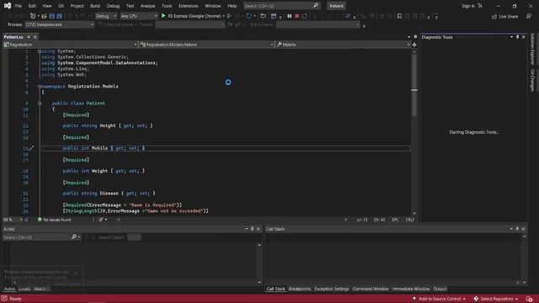539x303 pixels.
Task: Open Diagnostic Tools window options arrow
Action: [511, 37]
